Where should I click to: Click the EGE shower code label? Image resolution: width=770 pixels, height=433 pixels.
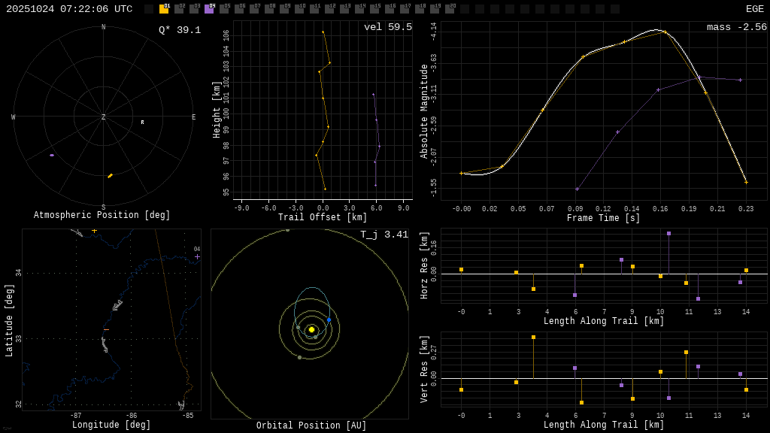[x=754, y=9]
